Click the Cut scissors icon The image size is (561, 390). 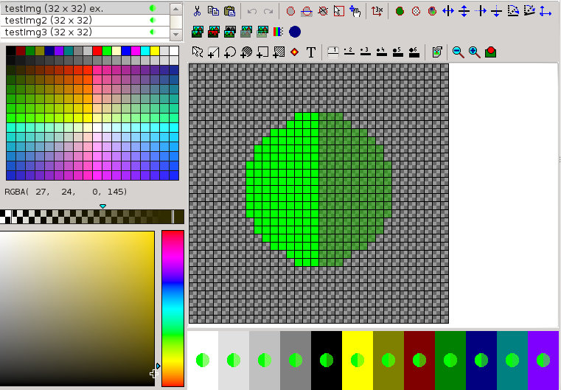tap(198, 11)
